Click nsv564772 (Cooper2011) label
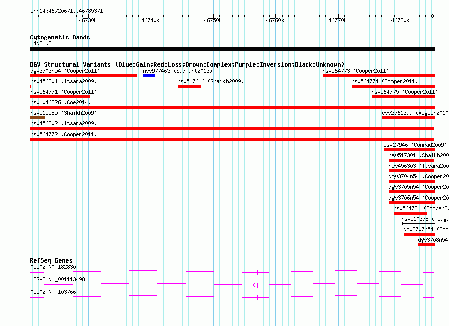Image resolution: width=449 pixels, height=326 pixels. [x=64, y=134]
